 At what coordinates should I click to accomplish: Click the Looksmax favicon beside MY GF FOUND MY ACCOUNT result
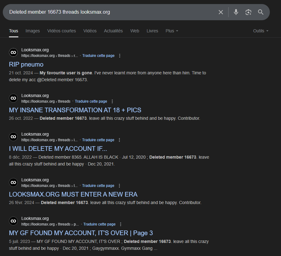(x=13, y=221)
